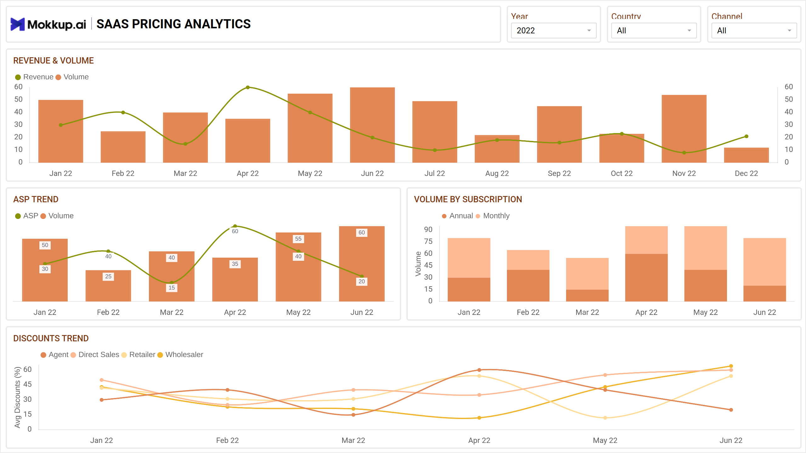
Task: Click Direct Sales point at Jan 22
Action: coord(102,380)
